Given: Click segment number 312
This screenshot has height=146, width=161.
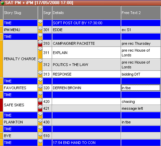Looking at the screenshot, I should (47, 65).
